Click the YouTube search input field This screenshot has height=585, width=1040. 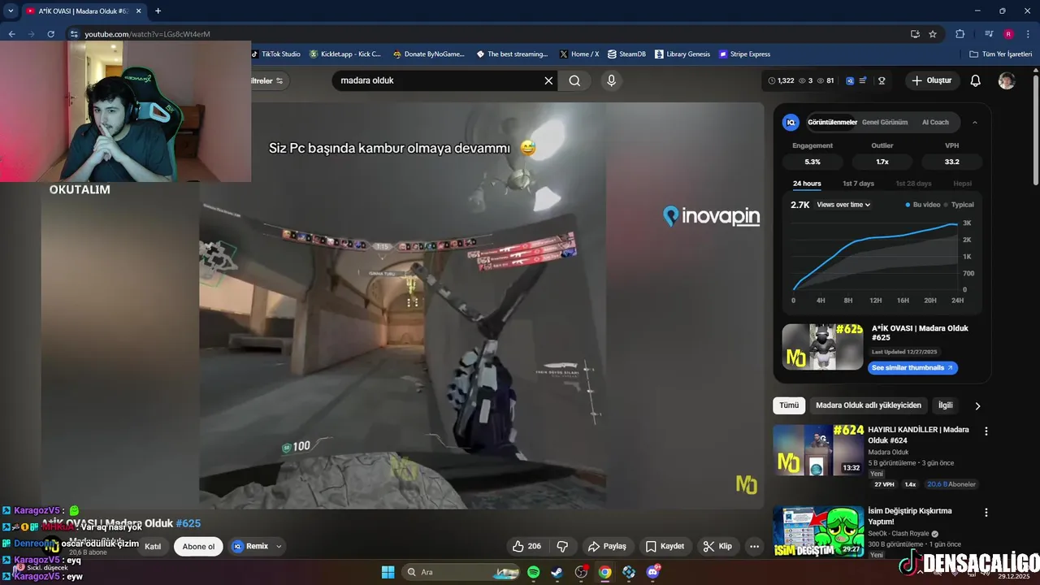439,80
